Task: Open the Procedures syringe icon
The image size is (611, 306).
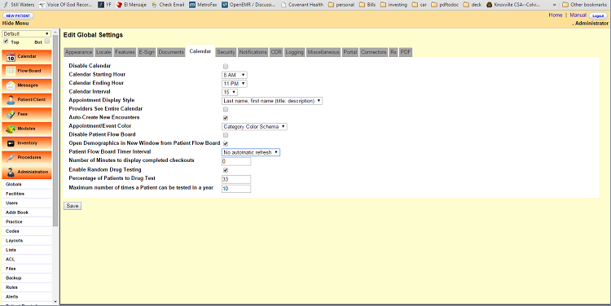Action: tap(11, 158)
